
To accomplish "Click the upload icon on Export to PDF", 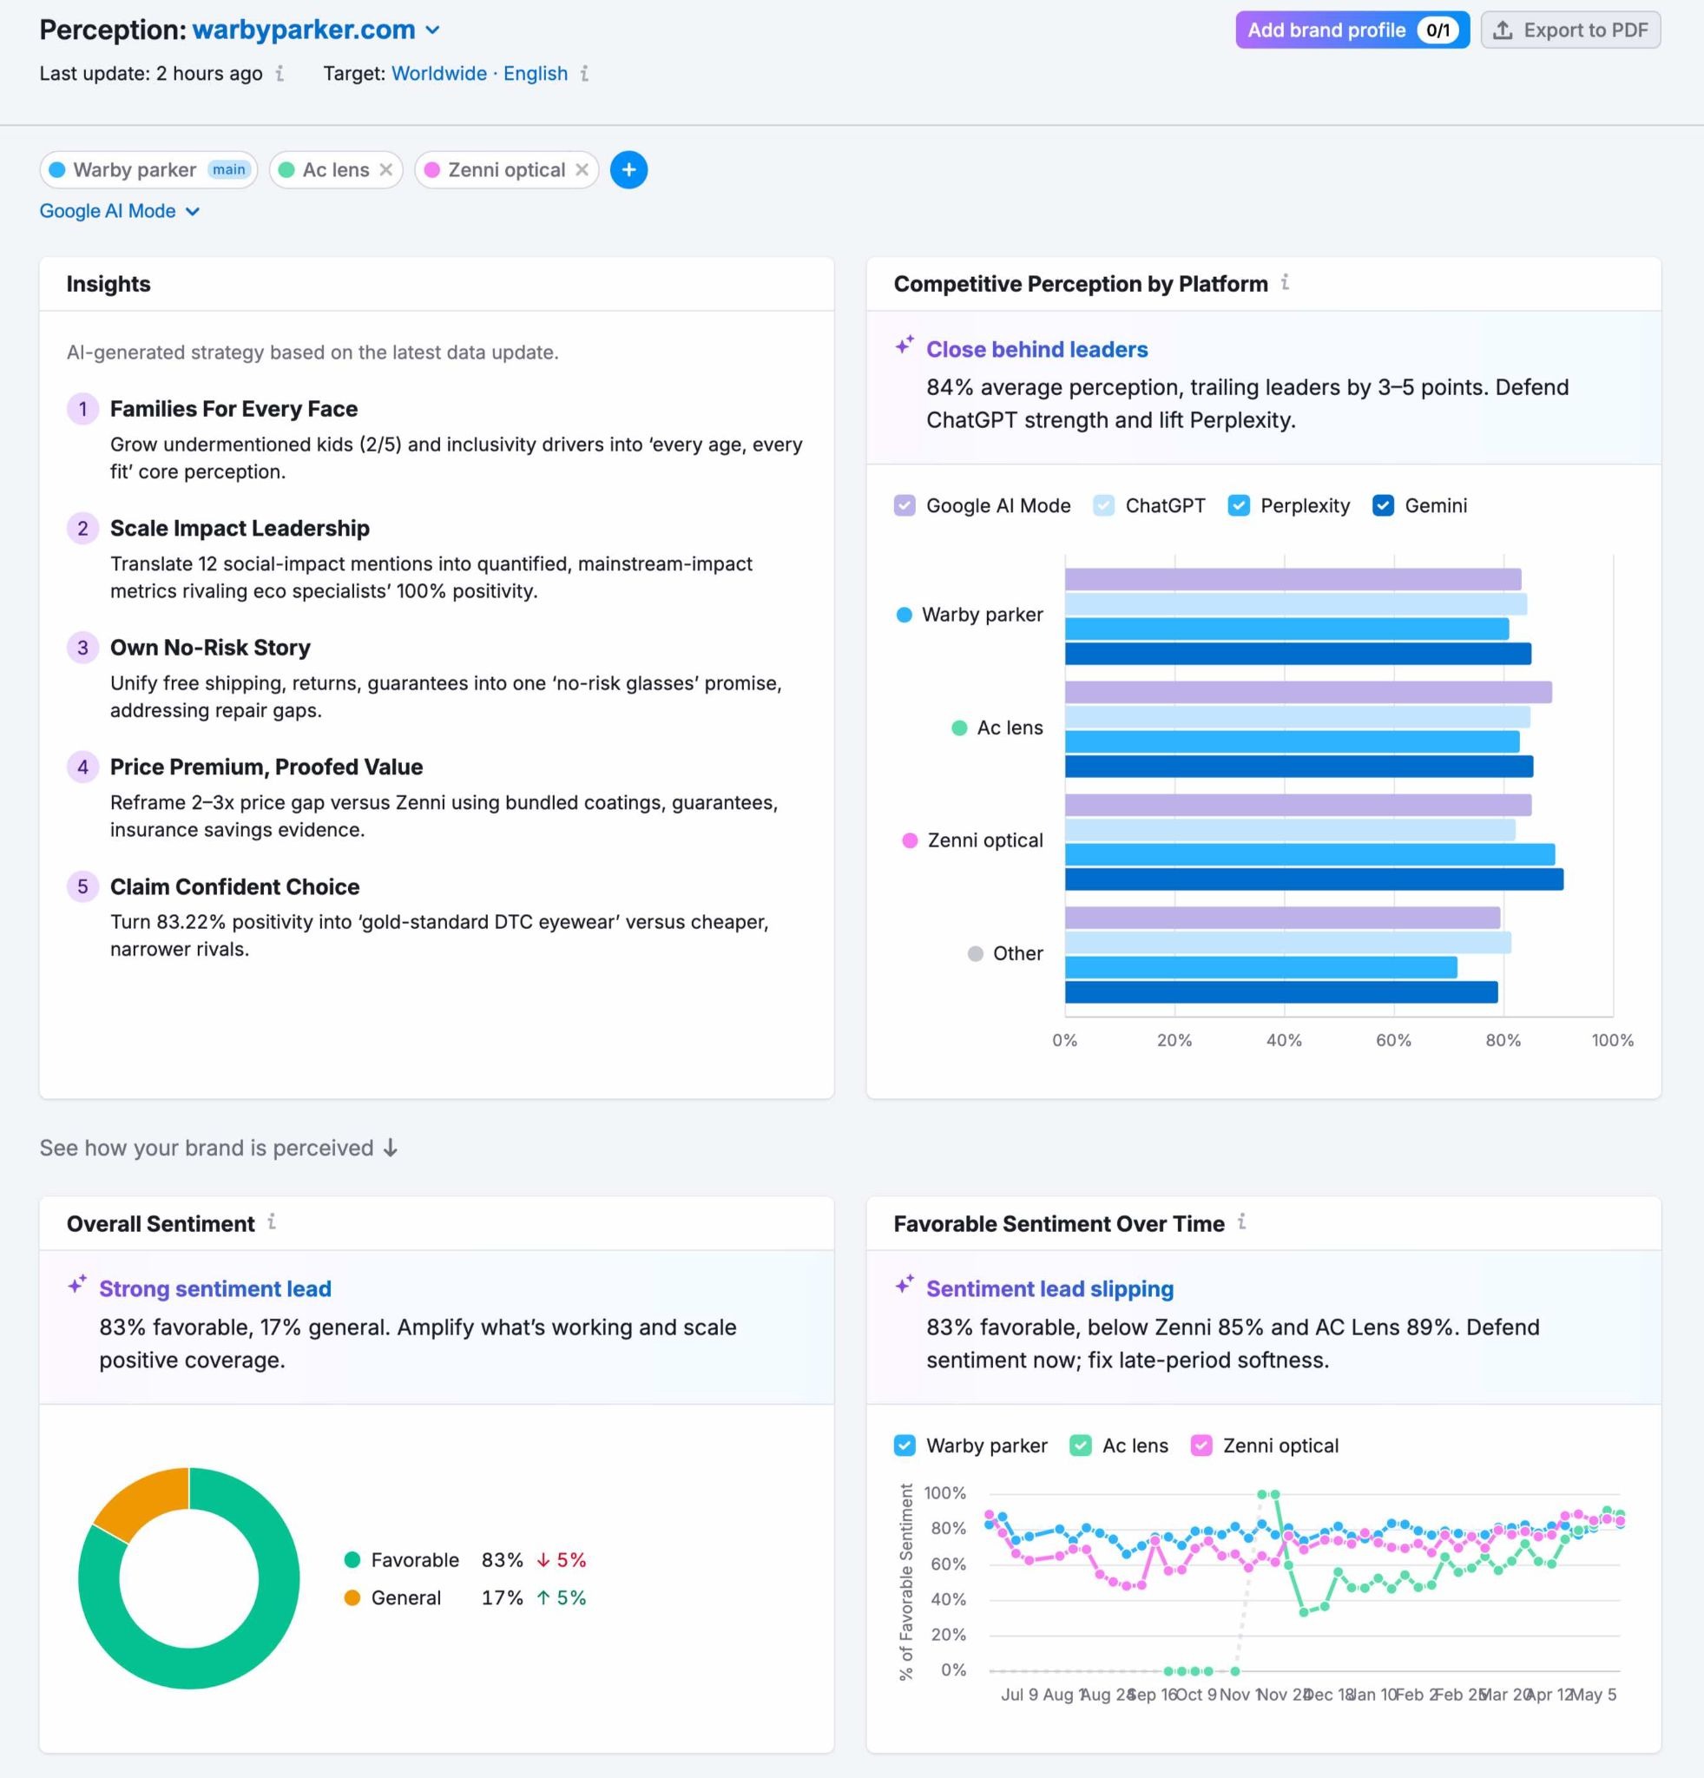I will tap(1503, 30).
